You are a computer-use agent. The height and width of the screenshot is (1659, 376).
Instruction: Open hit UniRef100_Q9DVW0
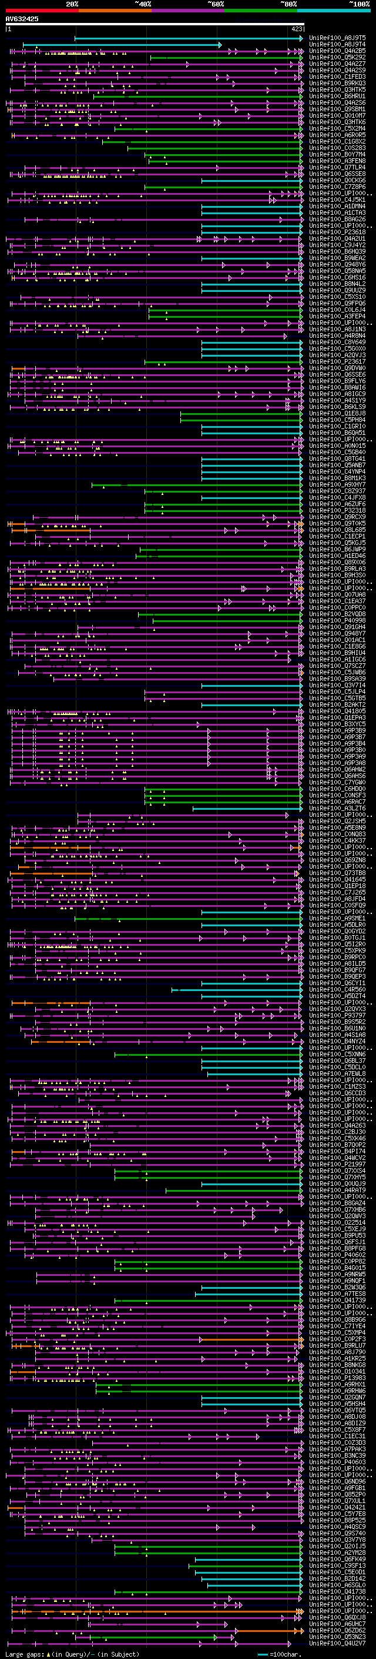[337, 368]
